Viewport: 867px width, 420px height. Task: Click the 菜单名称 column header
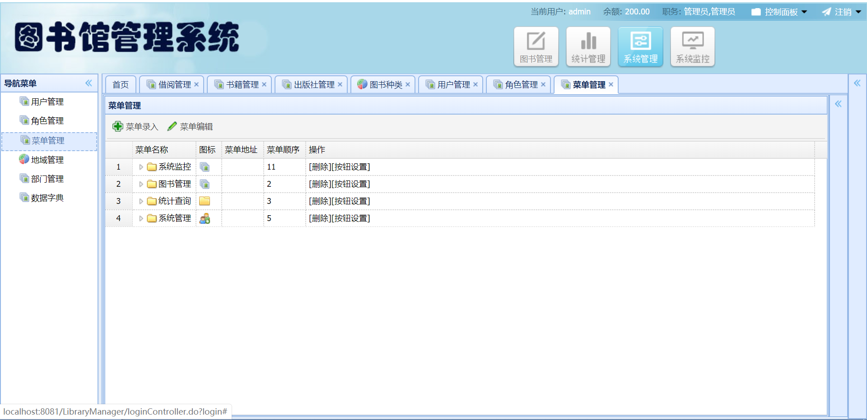164,150
